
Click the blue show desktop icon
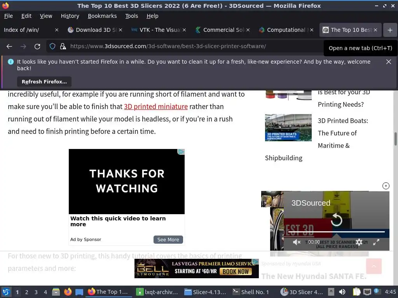[x=79, y=292]
